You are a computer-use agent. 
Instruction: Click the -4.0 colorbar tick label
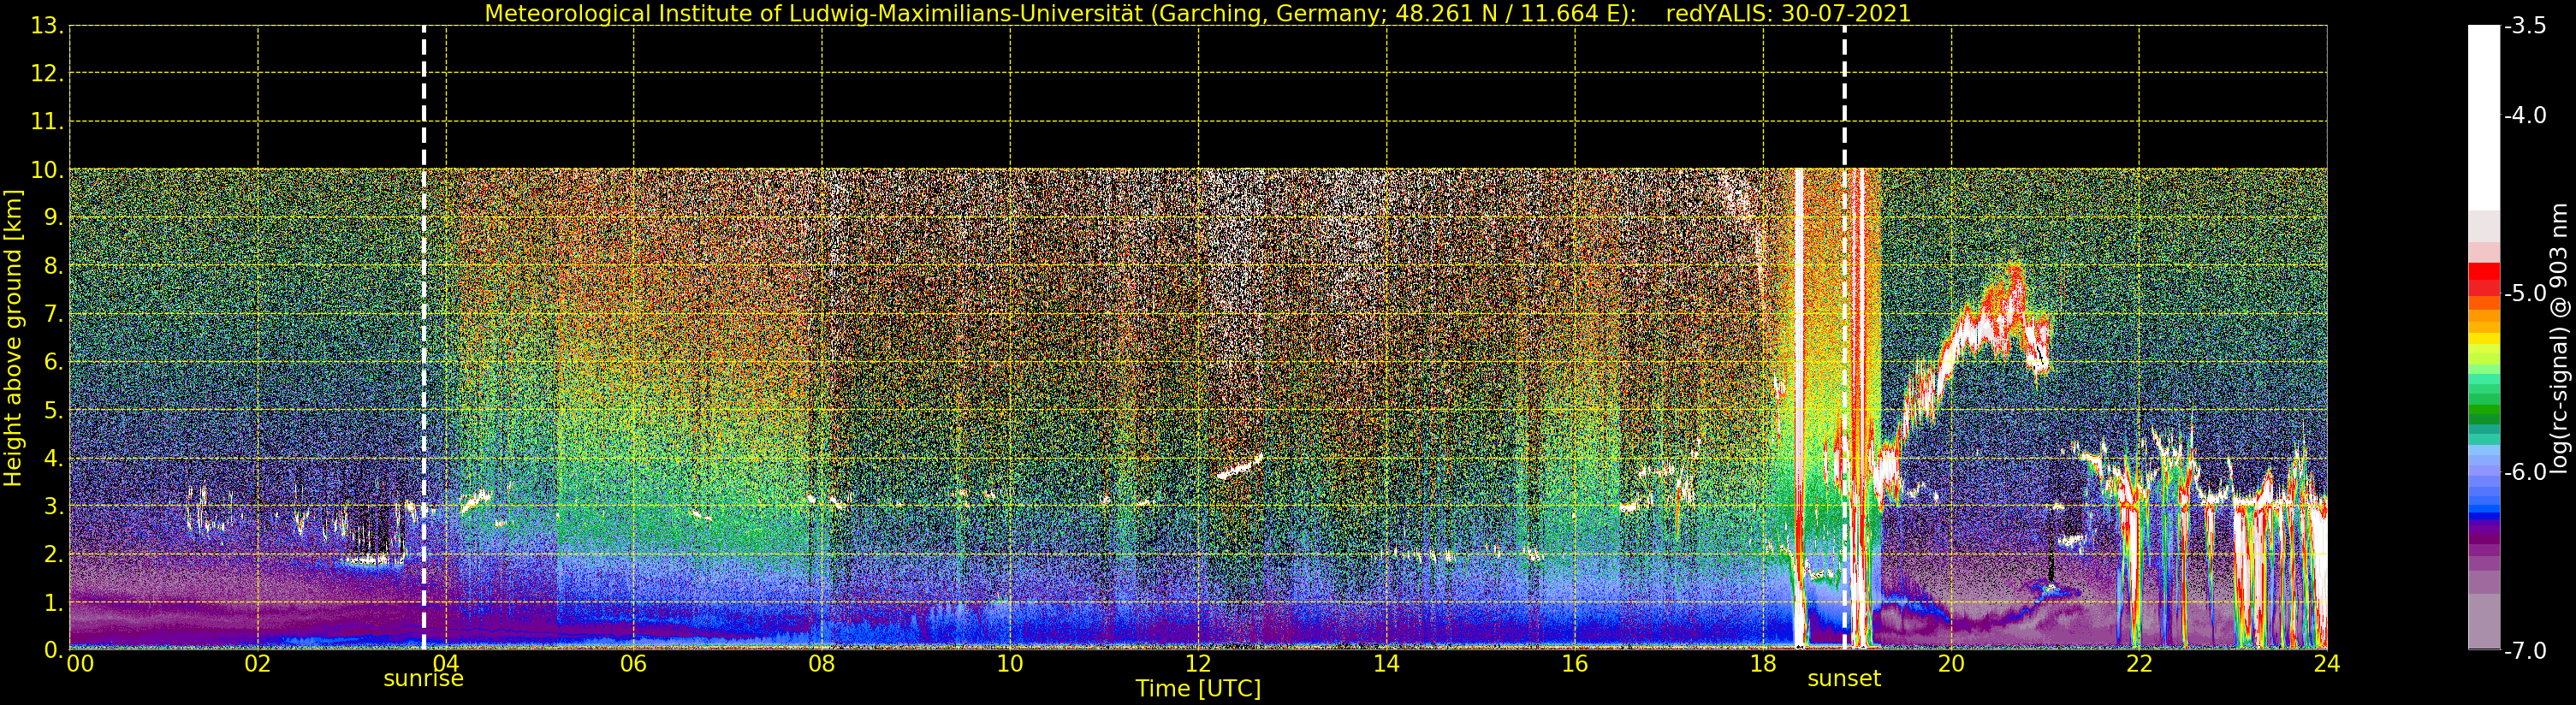click(x=2525, y=116)
